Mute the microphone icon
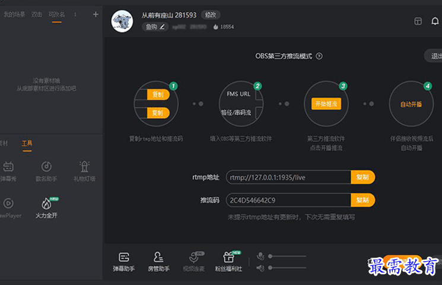Viewport: 442px width, 285px height. click(x=260, y=256)
